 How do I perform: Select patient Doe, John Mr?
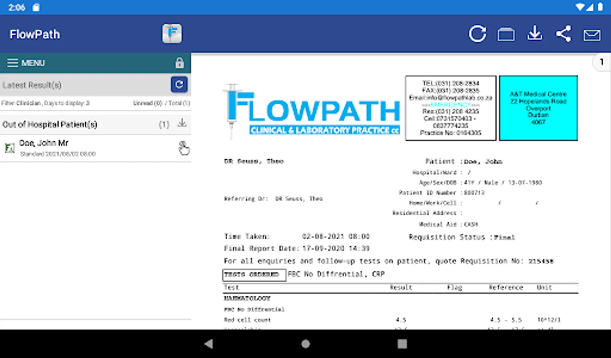(95, 148)
